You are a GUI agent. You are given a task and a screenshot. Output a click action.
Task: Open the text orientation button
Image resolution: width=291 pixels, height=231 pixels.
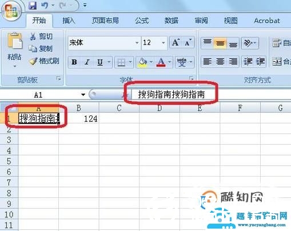pos(250,43)
